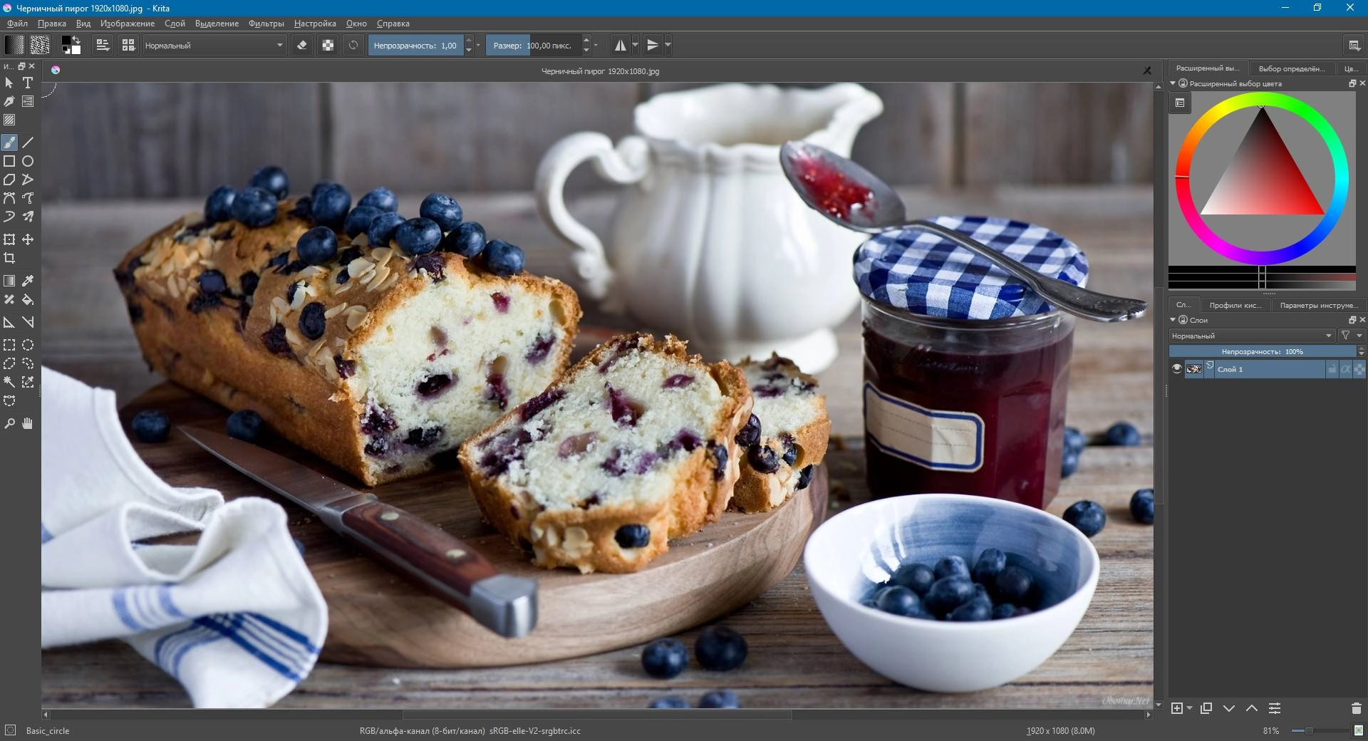Toggle alpha lock on Слой 1
The width and height of the screenshot is (1368, 741).
[1359, 369]
